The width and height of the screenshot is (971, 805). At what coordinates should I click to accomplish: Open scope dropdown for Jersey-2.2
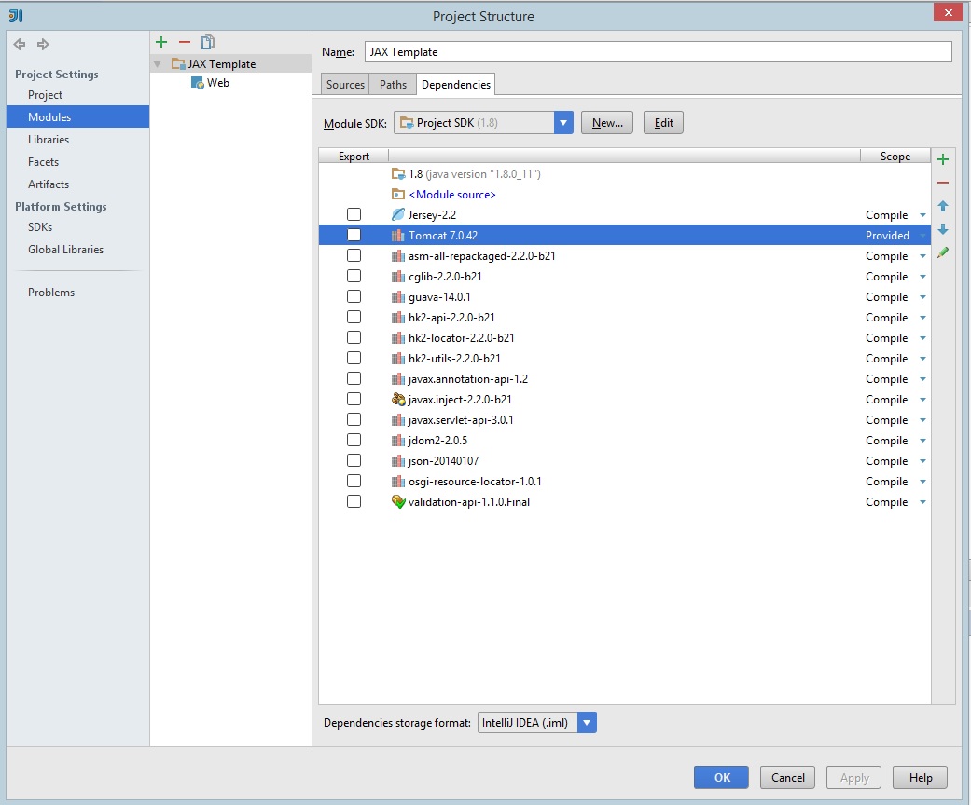point(922,215)
